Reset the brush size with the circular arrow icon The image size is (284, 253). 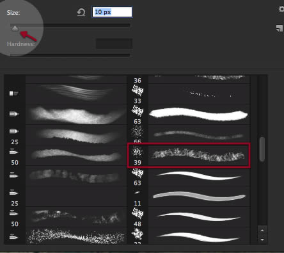[x=81, y=12]
